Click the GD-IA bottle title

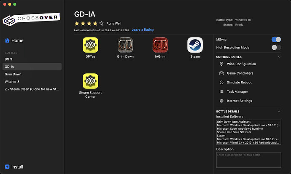[85, 14]
